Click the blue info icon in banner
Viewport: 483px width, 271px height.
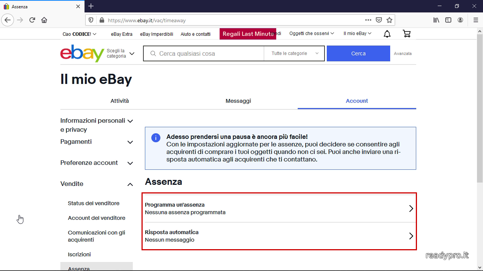156,137
